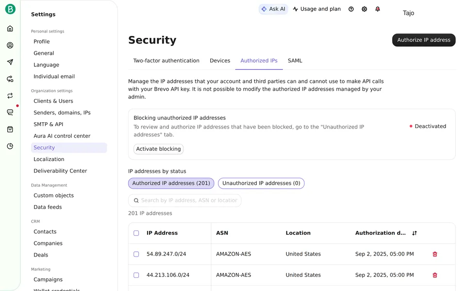Filter by Authorized IP addresses (201)

[x=171, y=183]
